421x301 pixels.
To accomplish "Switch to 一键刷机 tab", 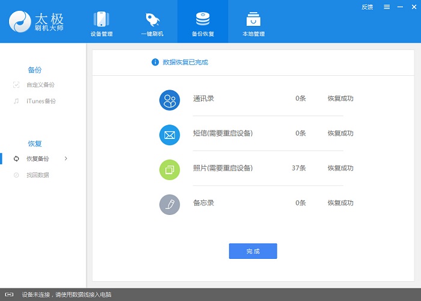I will (152, 23).
